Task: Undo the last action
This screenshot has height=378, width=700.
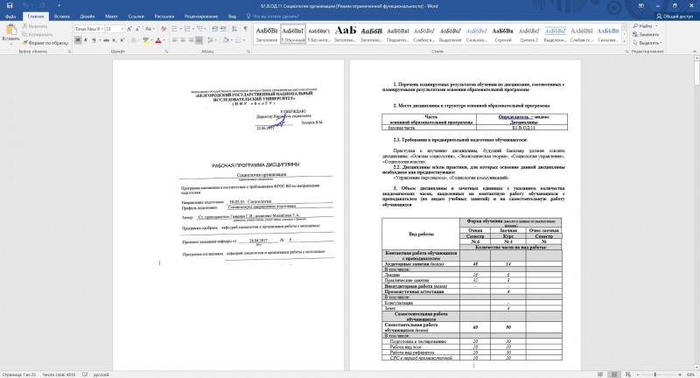Action: point(25,6)
